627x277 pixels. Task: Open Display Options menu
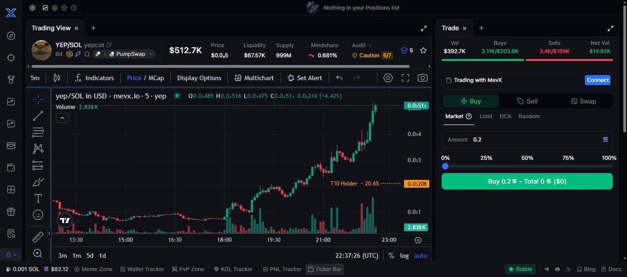(199, 78)
